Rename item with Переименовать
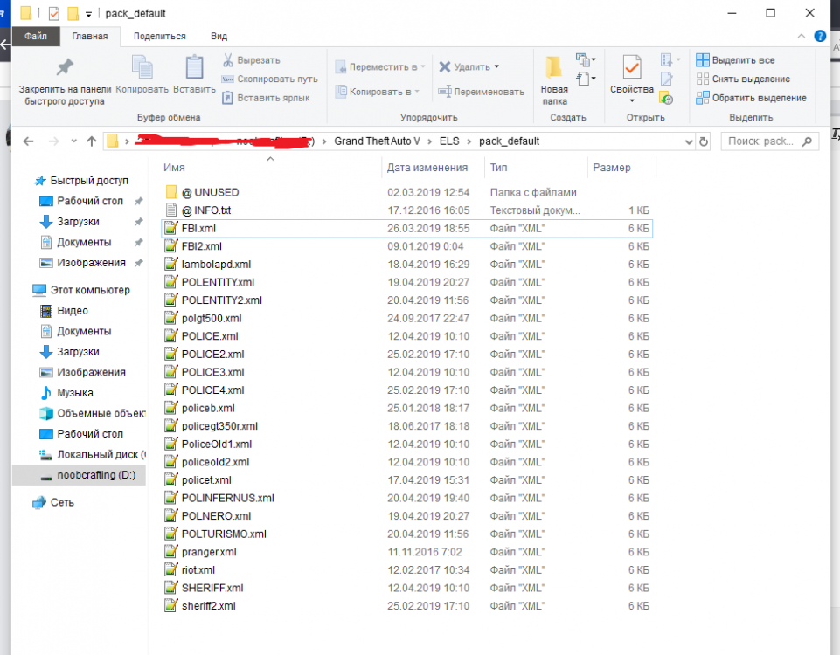Viewport: 840px width, 655px height. click(x=481, y=92)
